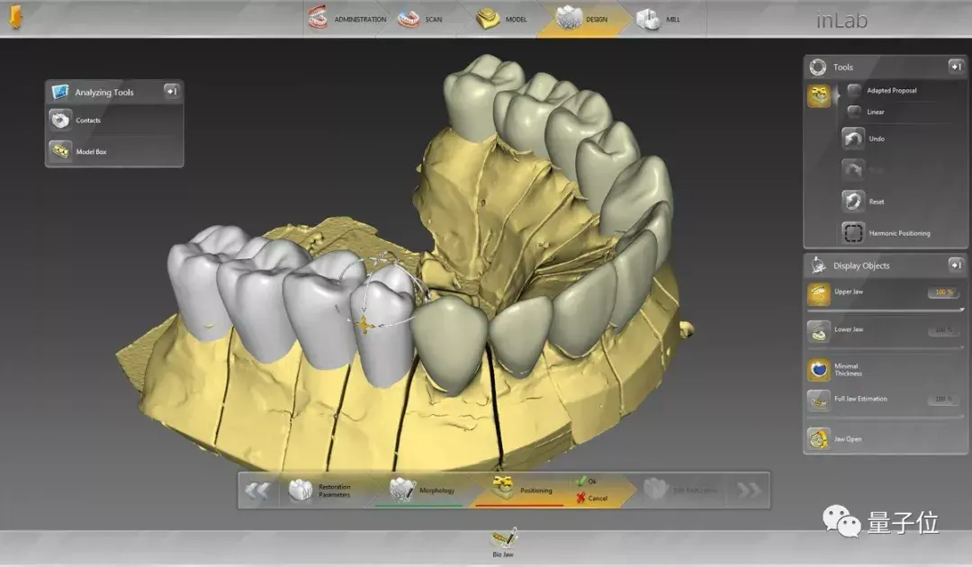
Task: Click the Minimal Thickness label
Action: click(848, 370)
